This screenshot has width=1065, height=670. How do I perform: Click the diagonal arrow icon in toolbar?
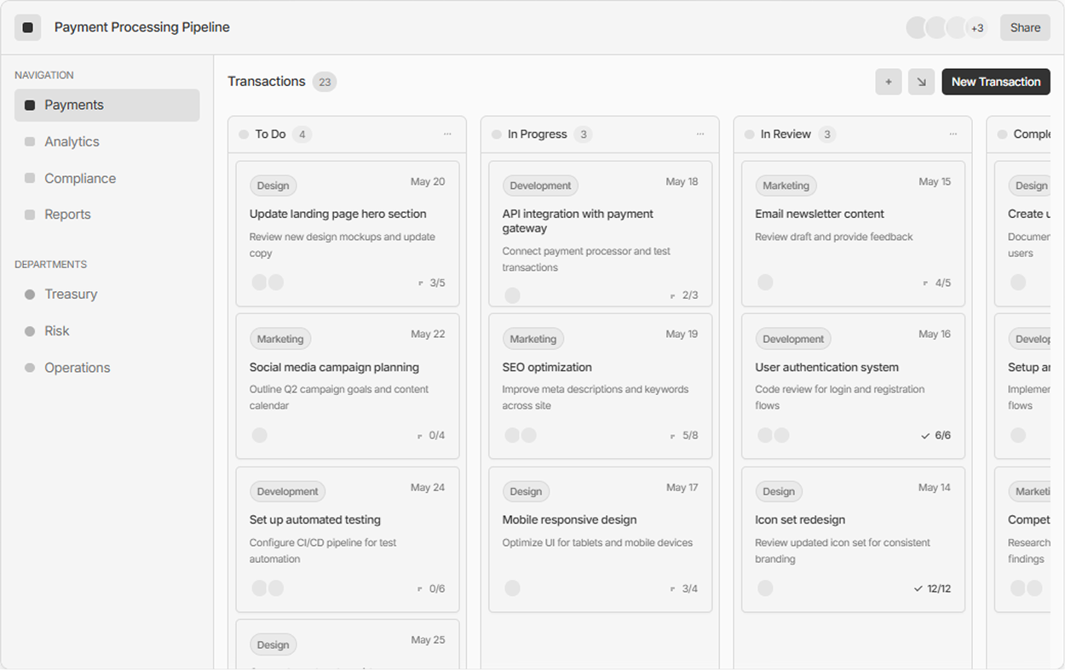click(921, 82)
